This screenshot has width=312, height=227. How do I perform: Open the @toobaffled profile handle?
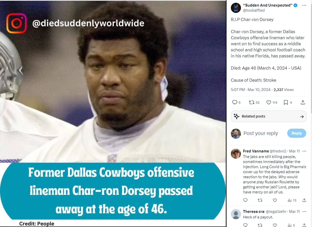254,10
